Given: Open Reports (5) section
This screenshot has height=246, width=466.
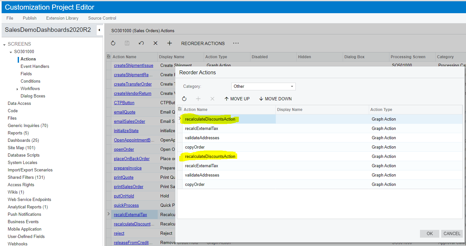Looking at the screenshot, I should 18,133.
